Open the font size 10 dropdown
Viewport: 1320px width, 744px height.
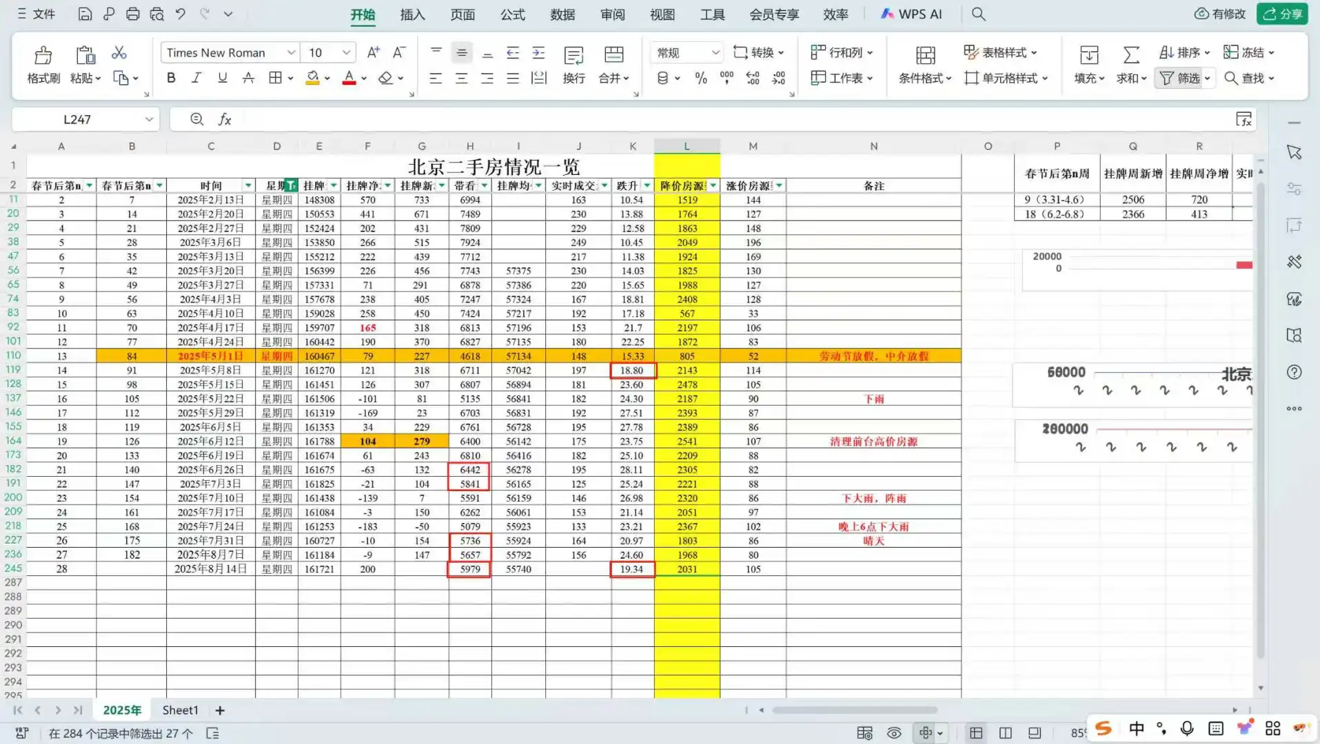tap(346, 52)
